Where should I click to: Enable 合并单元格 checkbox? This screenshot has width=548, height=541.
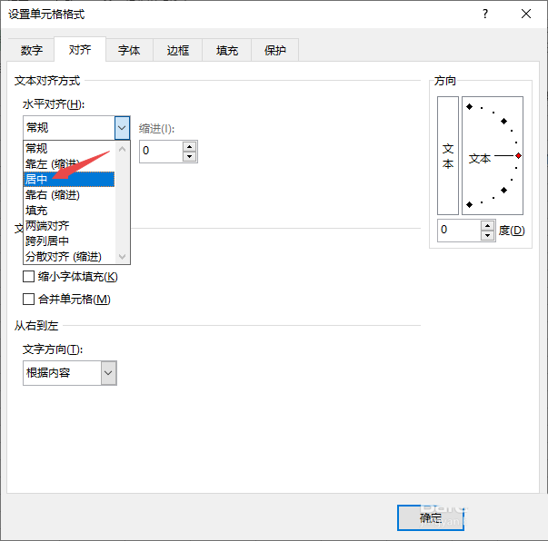point(28,299)
